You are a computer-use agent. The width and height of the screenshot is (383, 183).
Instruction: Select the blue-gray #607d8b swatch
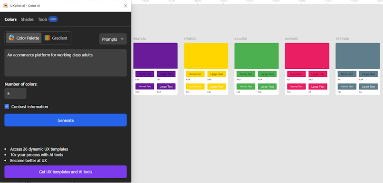(x=358, y=55)
